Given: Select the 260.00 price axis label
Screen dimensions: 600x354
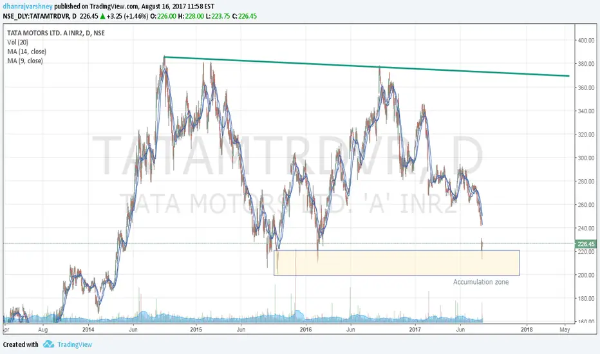Looking at the screenshot, I should [586, 205].
